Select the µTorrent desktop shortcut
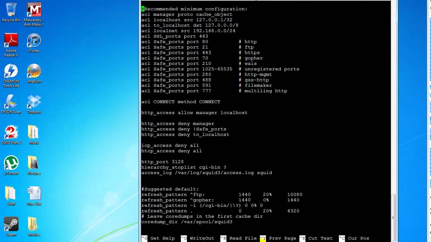Viewport: 431px width, 242px height. tap(11, 165)
